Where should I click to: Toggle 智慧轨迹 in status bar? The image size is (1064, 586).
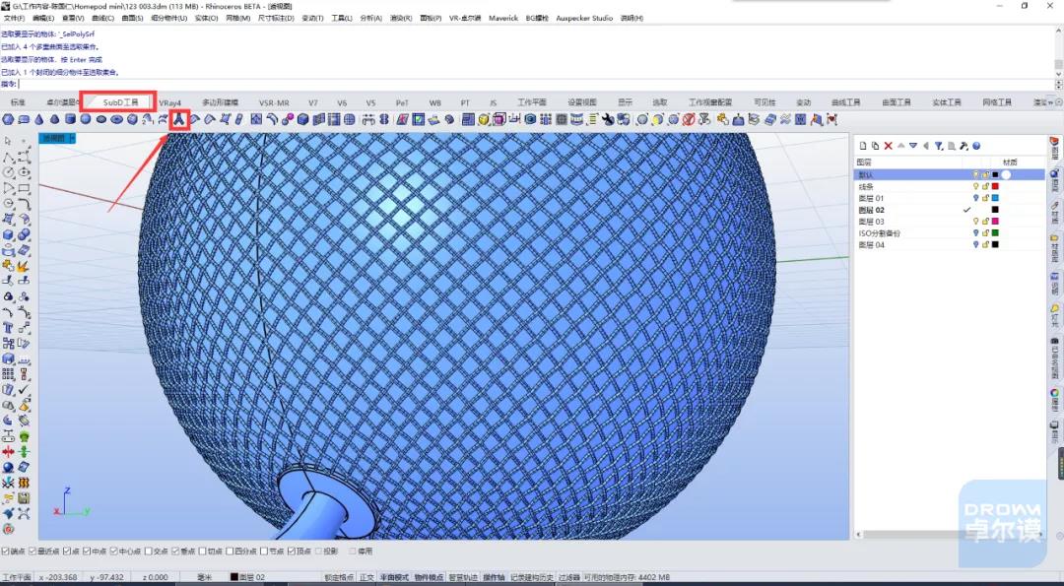pos(463,577)
